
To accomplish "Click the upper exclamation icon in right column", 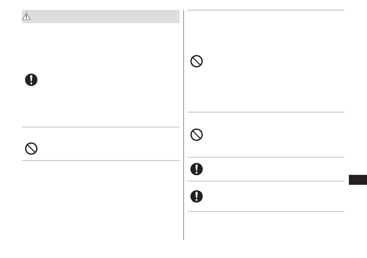I will (x=196, y=169).
